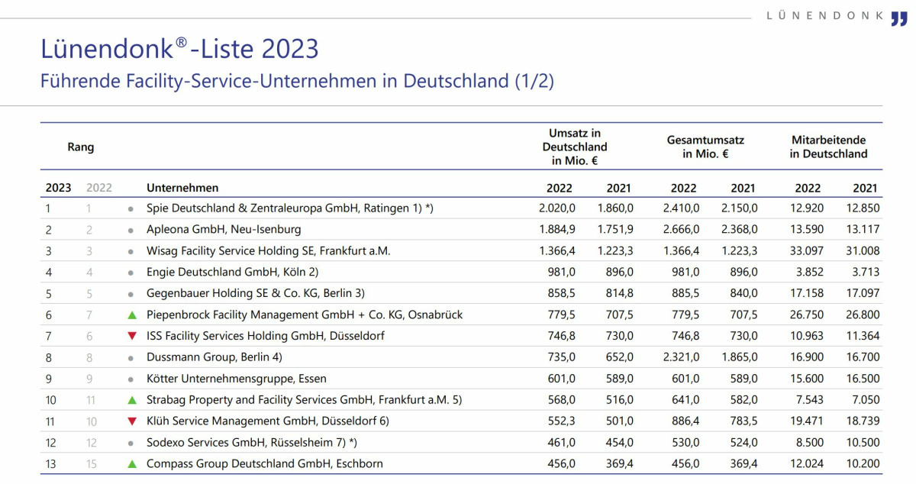The width and height of the screenshot is (916, 484).
Task: Click Apleona's total revenue "2.666,0"
Action: coord(680,230)
